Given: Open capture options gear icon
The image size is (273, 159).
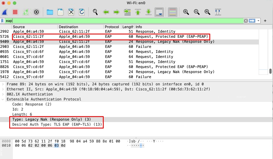Looking at the screenshot, I should [36, 12].
